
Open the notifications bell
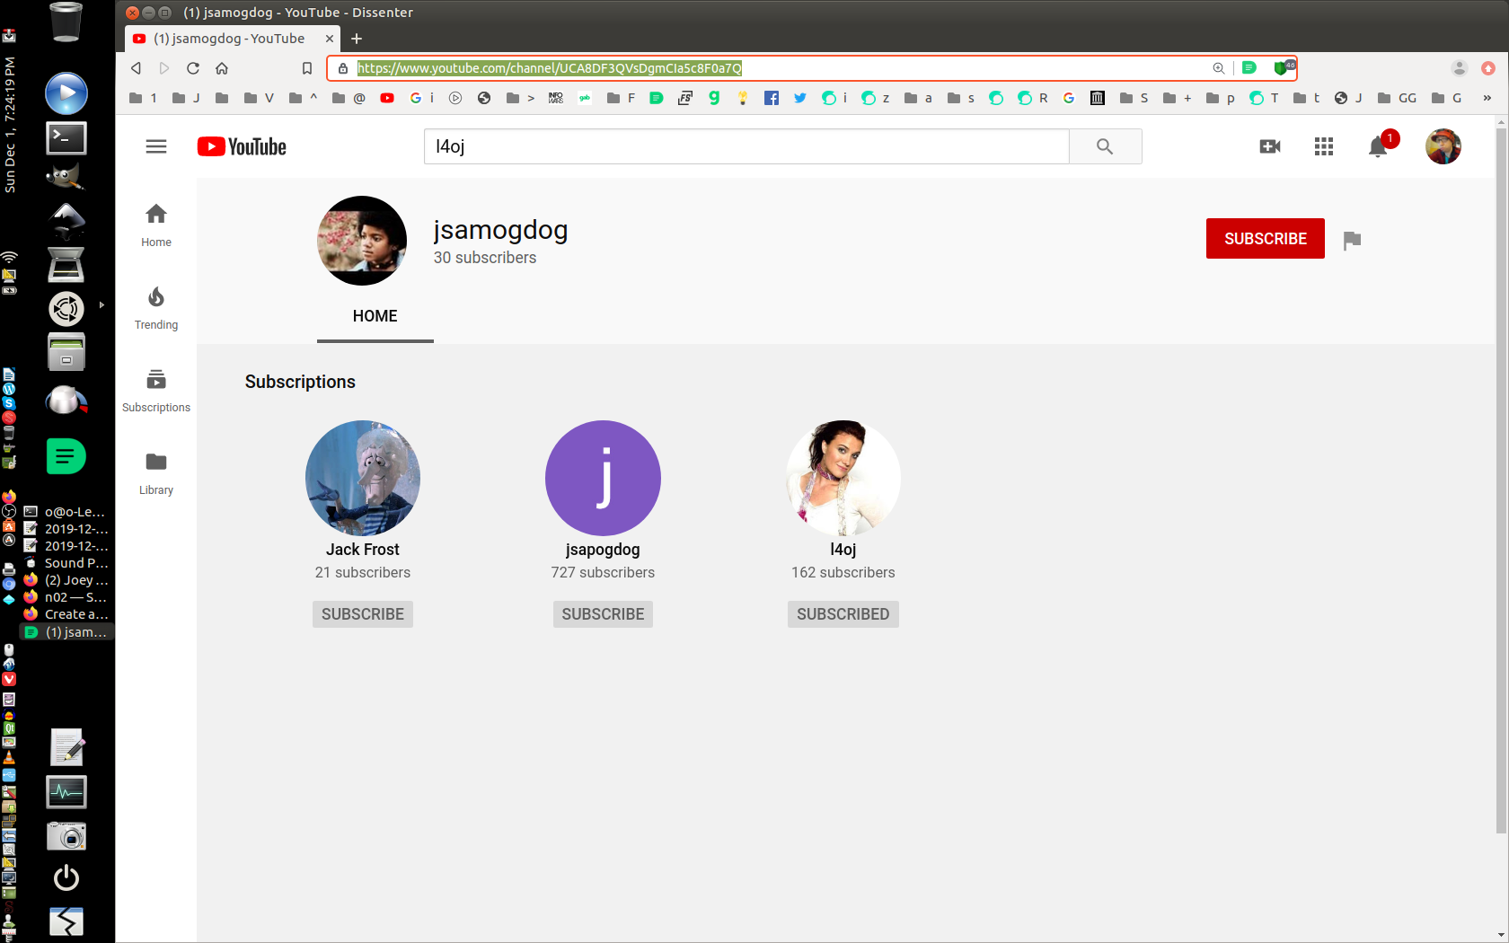(x=1378, y=146)
